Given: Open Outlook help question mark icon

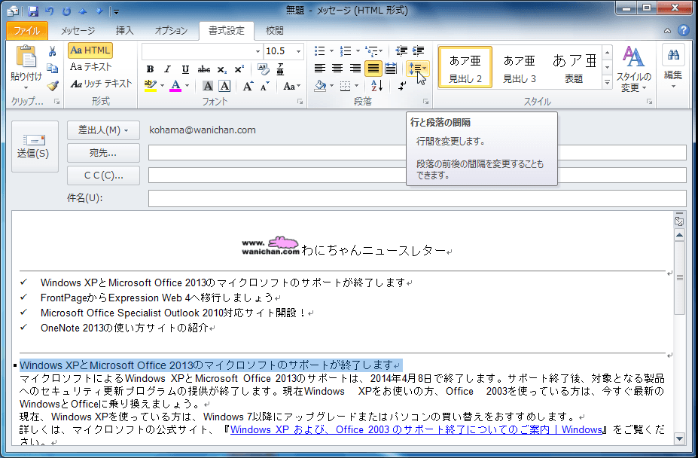Looking at the screenshot, I should (683, 30).
